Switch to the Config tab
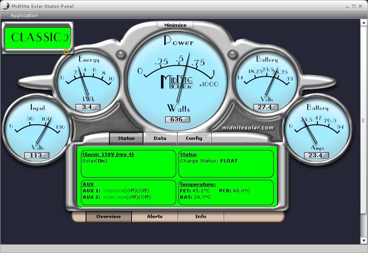The height and width of the screenshot is (253, 368). (x=194, y=138)
